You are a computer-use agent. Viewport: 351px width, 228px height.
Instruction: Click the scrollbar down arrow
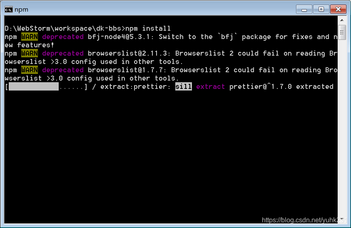coord(342,219)
